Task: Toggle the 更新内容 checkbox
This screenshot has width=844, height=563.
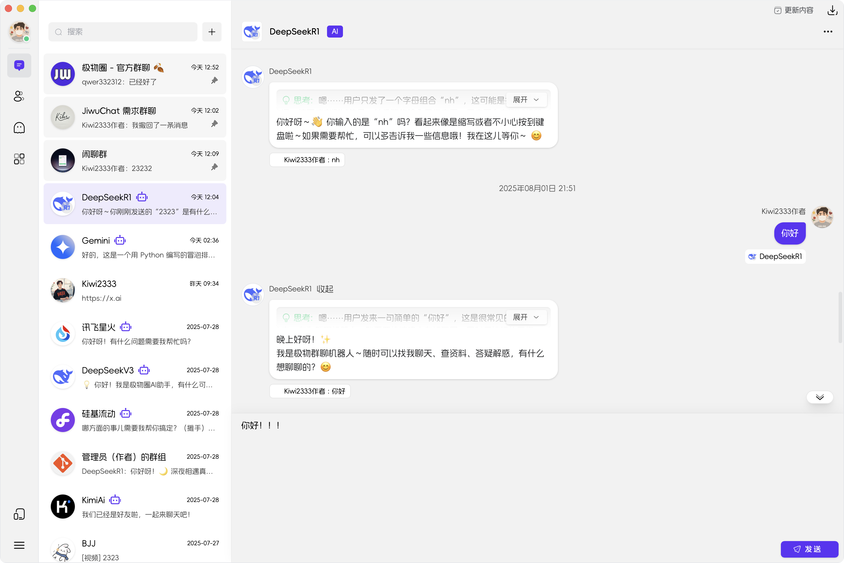Action: [x=778, y=11]
